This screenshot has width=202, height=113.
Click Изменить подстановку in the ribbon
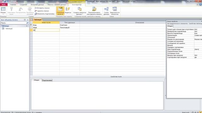click(45, 14)
